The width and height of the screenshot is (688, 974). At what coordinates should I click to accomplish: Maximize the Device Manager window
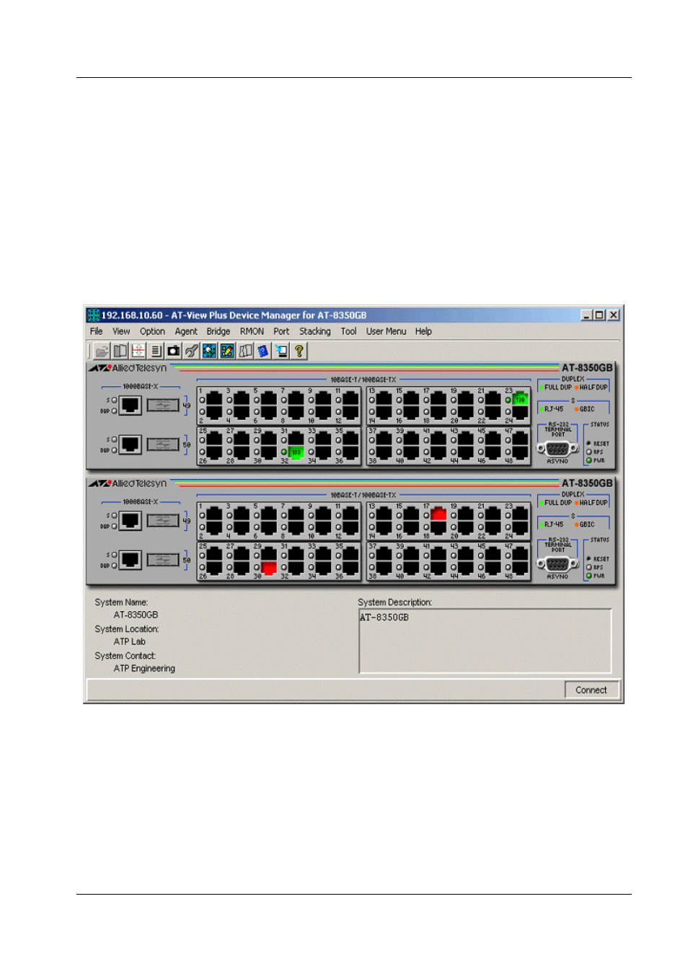(x=600, y=315)
